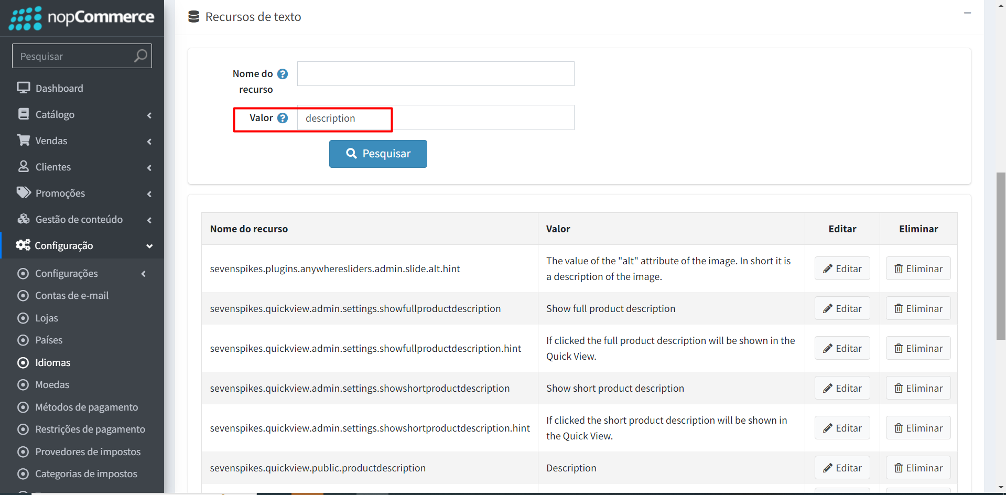Select Idiomas in the sidebar menu

tap(52, 362)
